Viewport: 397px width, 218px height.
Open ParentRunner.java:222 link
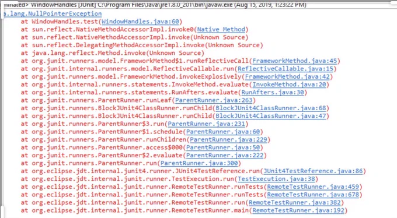[x=225, y=155]
